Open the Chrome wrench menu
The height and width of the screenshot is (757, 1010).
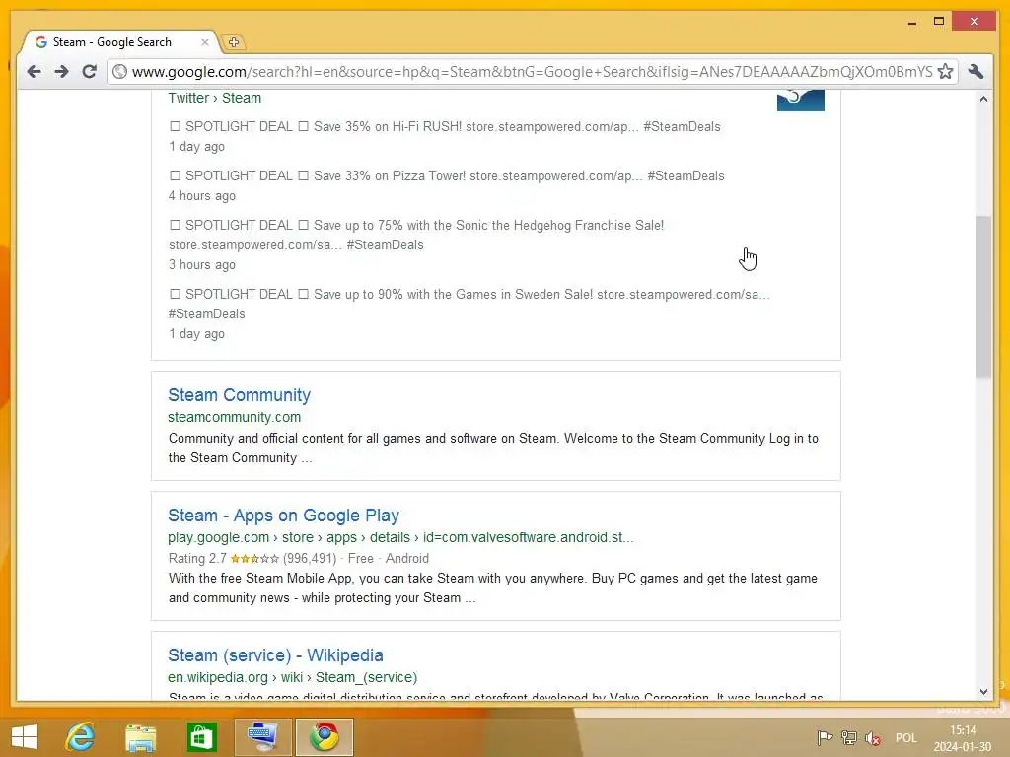(x=975, y=71)
